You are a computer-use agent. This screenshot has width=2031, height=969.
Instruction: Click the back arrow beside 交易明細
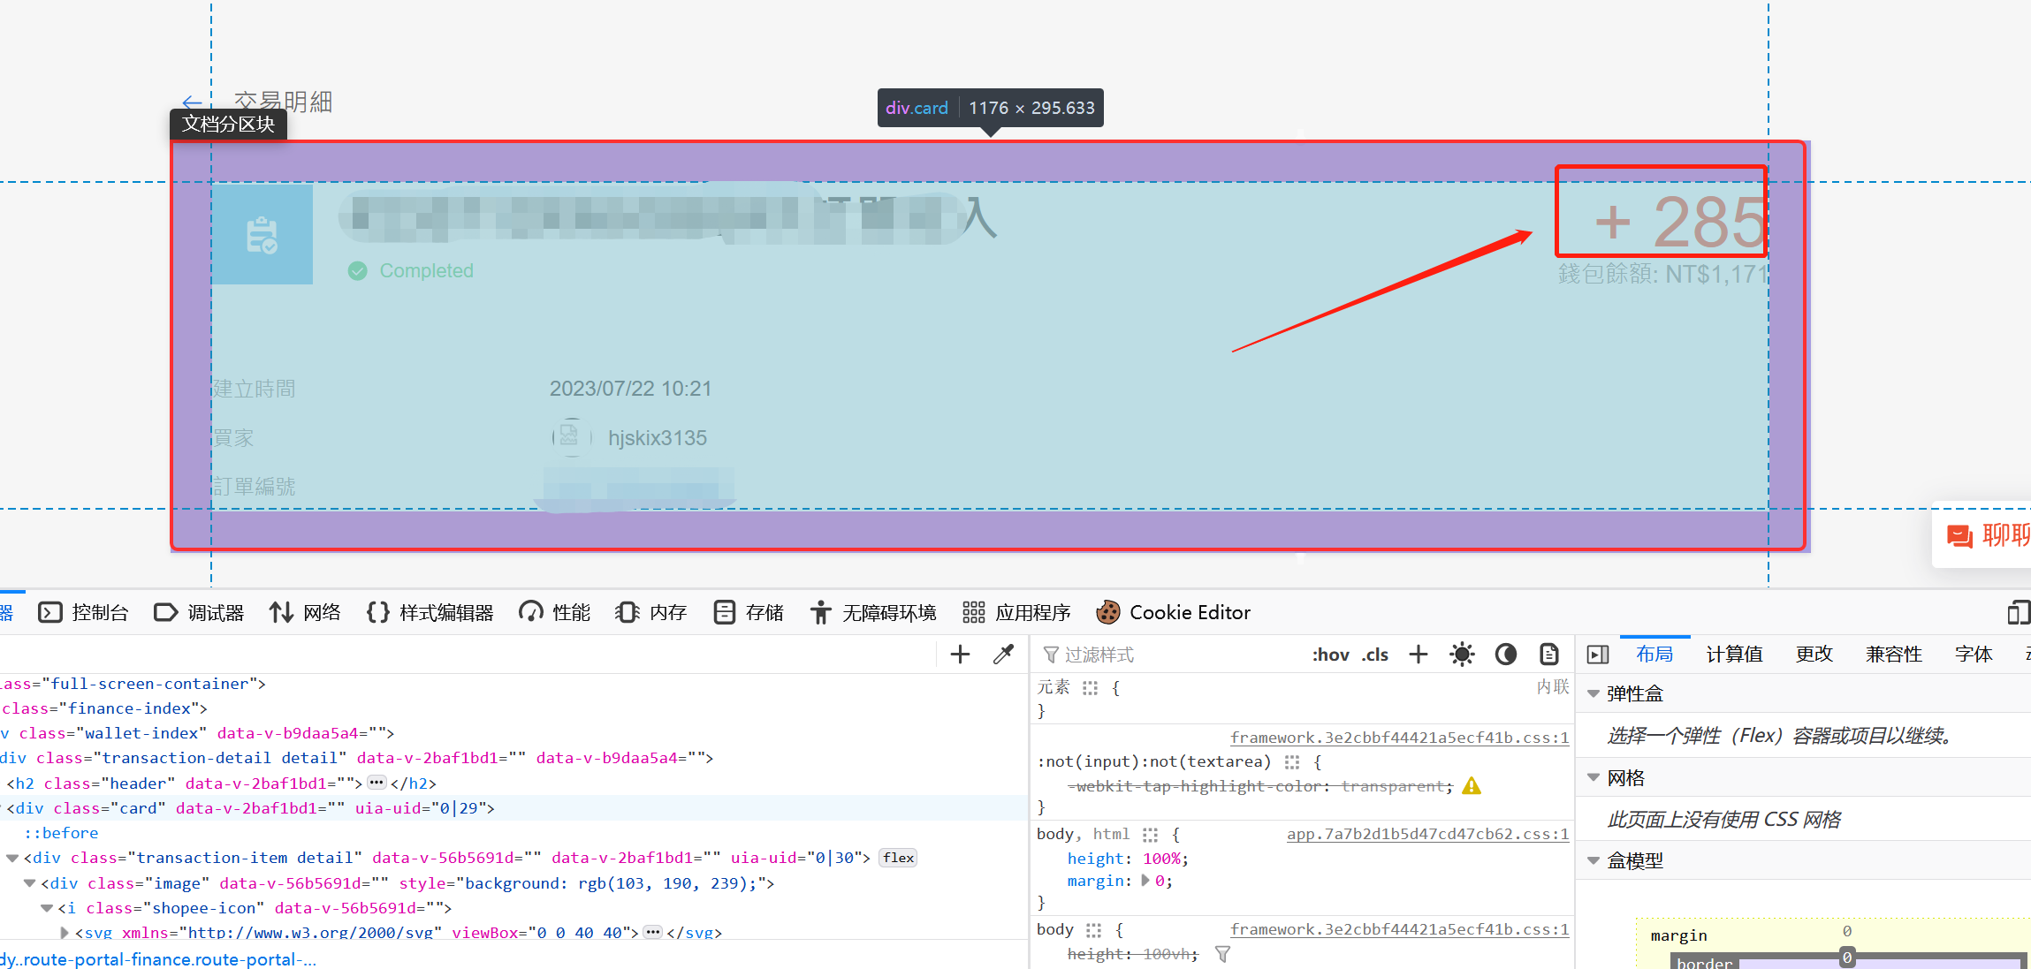click(192, 102)
